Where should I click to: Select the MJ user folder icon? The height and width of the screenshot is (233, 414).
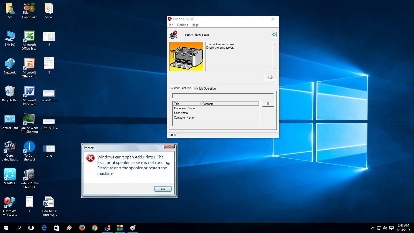tap(10, 11)
